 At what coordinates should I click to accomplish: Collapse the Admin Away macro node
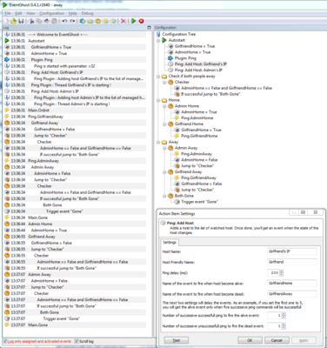[x=164, y=148]
